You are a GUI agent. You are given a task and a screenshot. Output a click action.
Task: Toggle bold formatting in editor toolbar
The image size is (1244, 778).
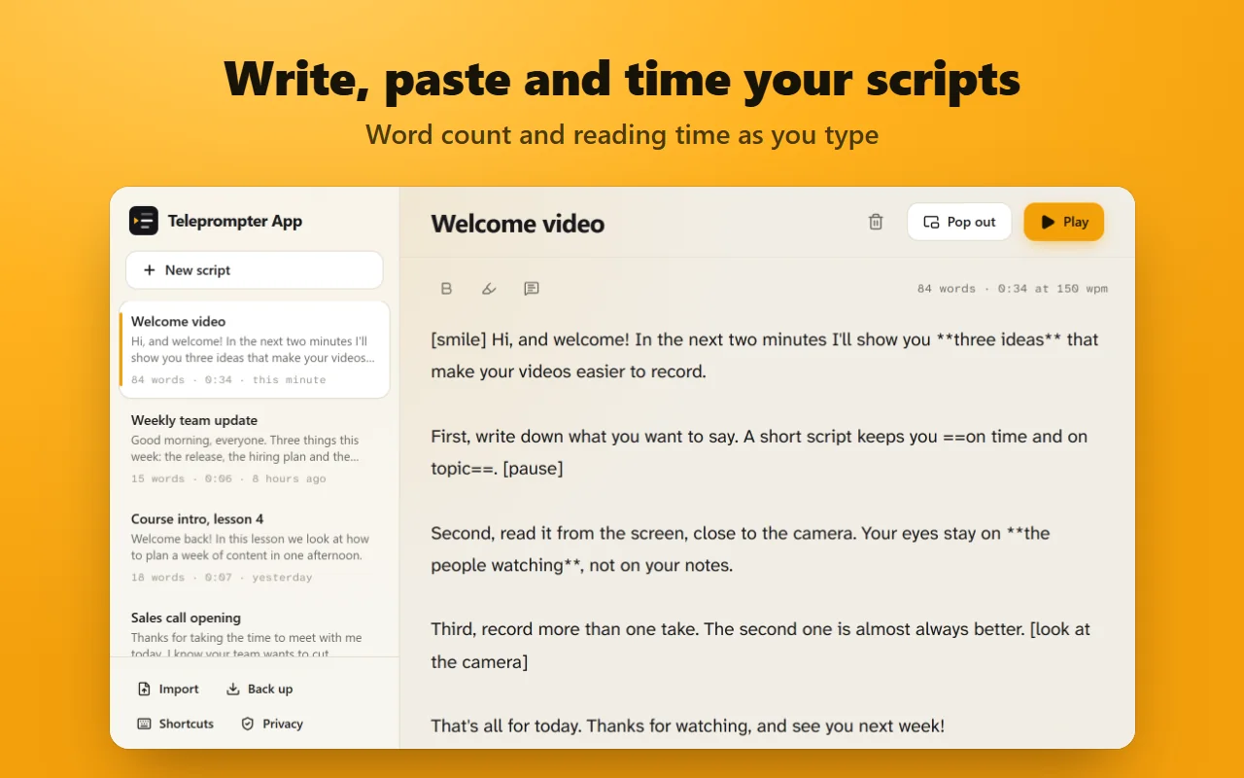tap(447, 289)
